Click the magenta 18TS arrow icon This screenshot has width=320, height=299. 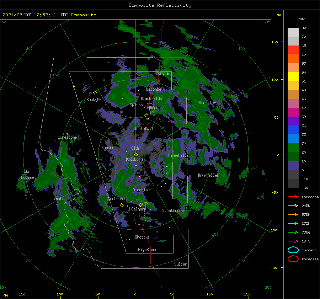(293, 241)
